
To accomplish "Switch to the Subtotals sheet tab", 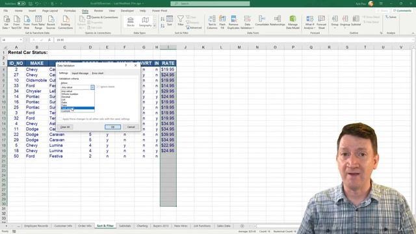I will click(125, 226).
